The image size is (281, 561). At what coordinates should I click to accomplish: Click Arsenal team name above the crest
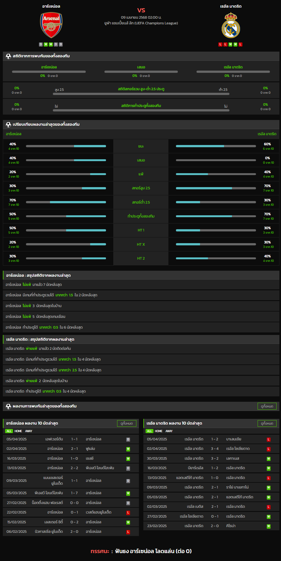pos(51,6)
